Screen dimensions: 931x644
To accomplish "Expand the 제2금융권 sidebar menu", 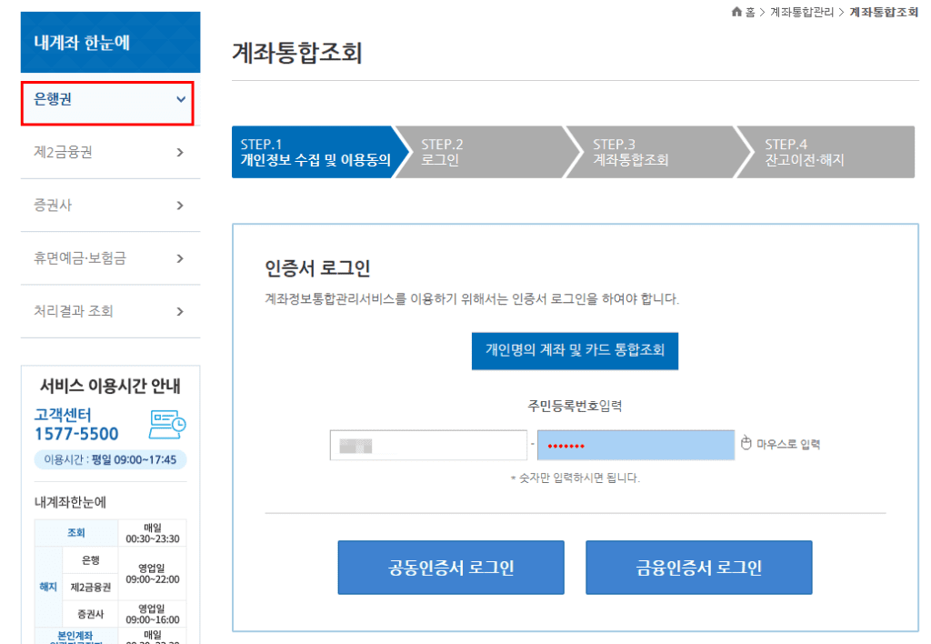I will pos(178,152).
